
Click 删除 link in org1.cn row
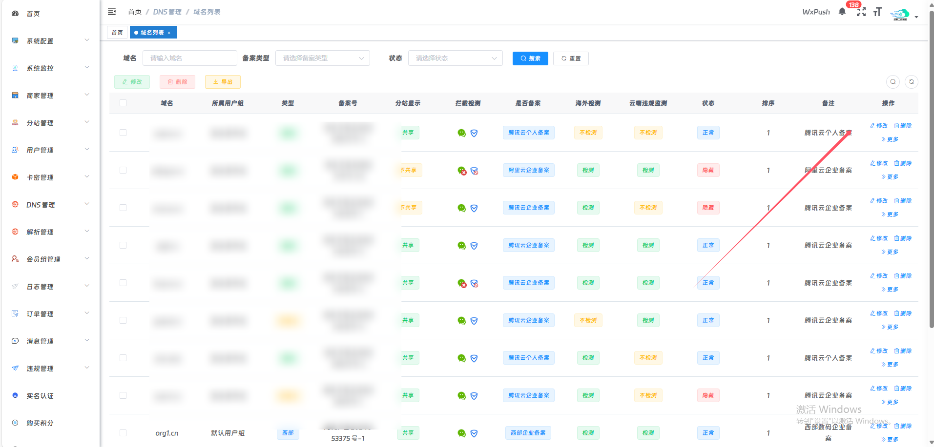pos(903,426)
